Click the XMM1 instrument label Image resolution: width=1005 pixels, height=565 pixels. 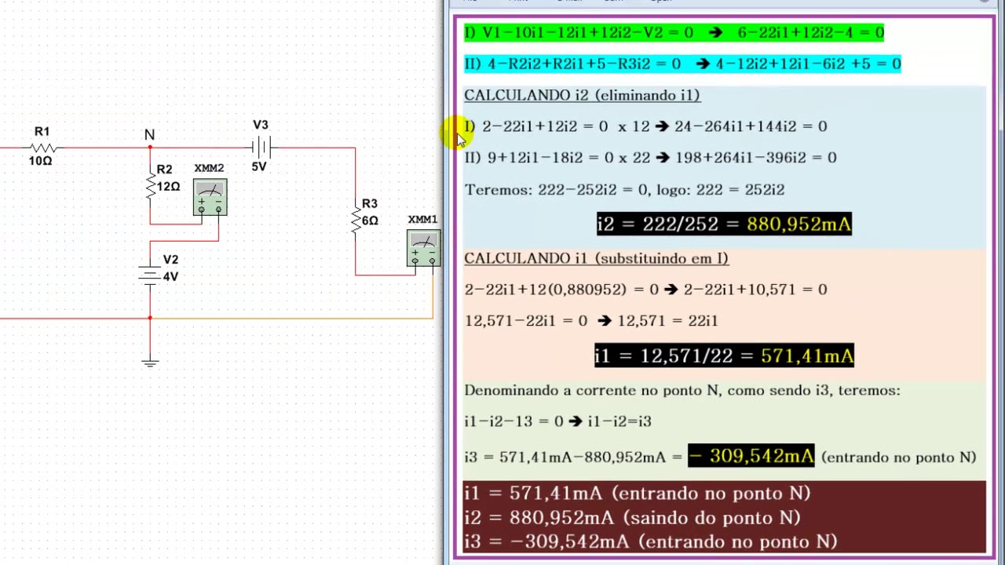point(422,219)
